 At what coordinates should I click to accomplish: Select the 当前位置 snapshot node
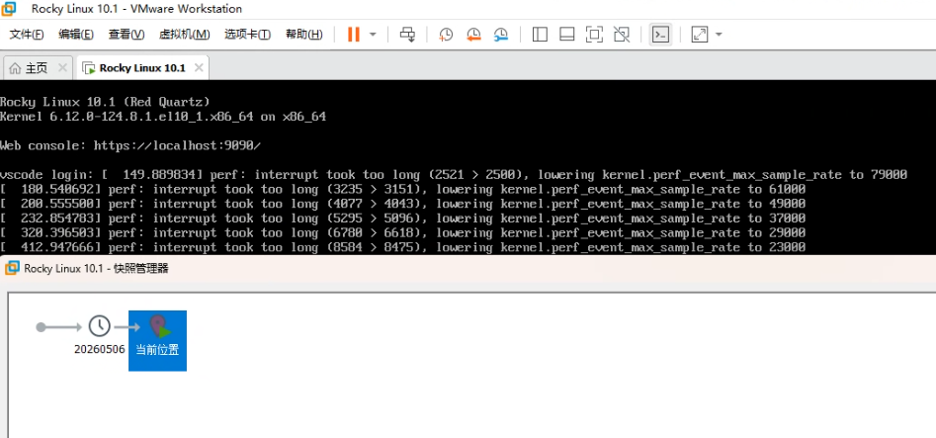[157, 340]
